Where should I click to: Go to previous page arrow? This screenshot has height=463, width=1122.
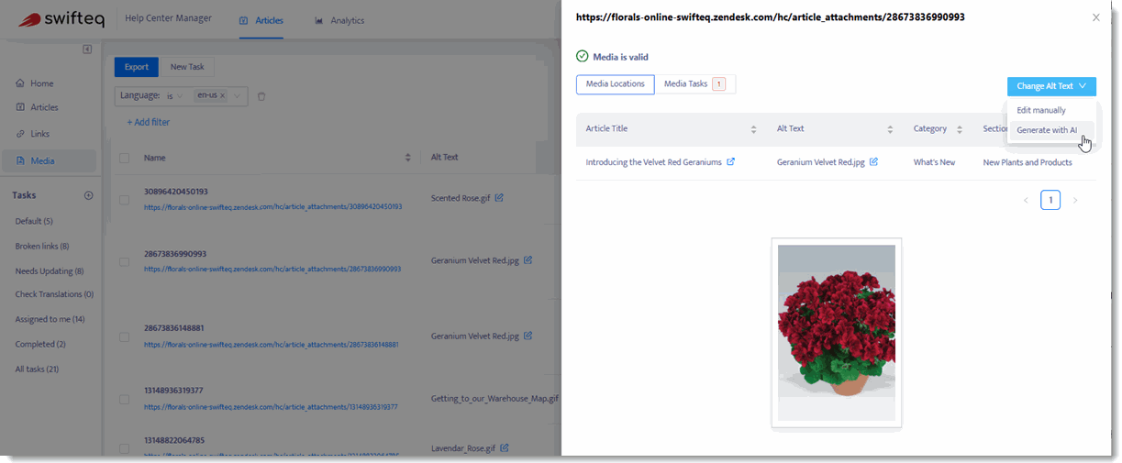pyautogui.click(x=1026, y=200)
